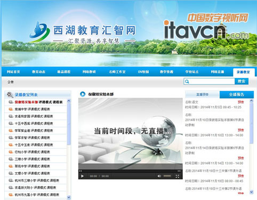
Task: Click the 公告 label below the navigation bar
Action: point(11,82)
